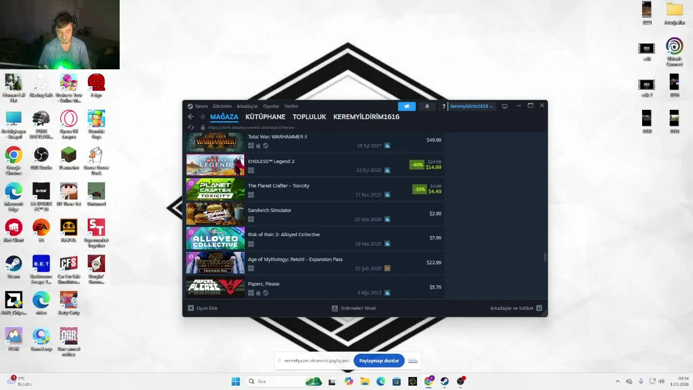Open Total War: WARHAMMER II result
693x390 pixels.
[x=315, y=141]
